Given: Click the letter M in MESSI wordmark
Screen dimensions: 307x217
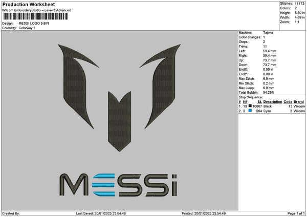Looking at the screenshot, I should pos(74,185).
